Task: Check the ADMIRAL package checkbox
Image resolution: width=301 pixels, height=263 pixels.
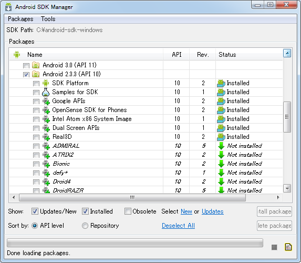Action: [36, 146]
